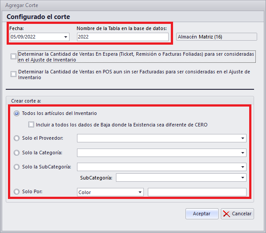Click the Nombre de la Tabla text field
The width and height of the screenshot is (266, 233).
(123, 37)
